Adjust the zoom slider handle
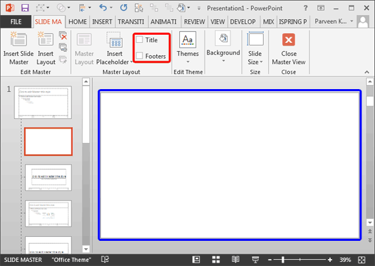 click(283, 260)
